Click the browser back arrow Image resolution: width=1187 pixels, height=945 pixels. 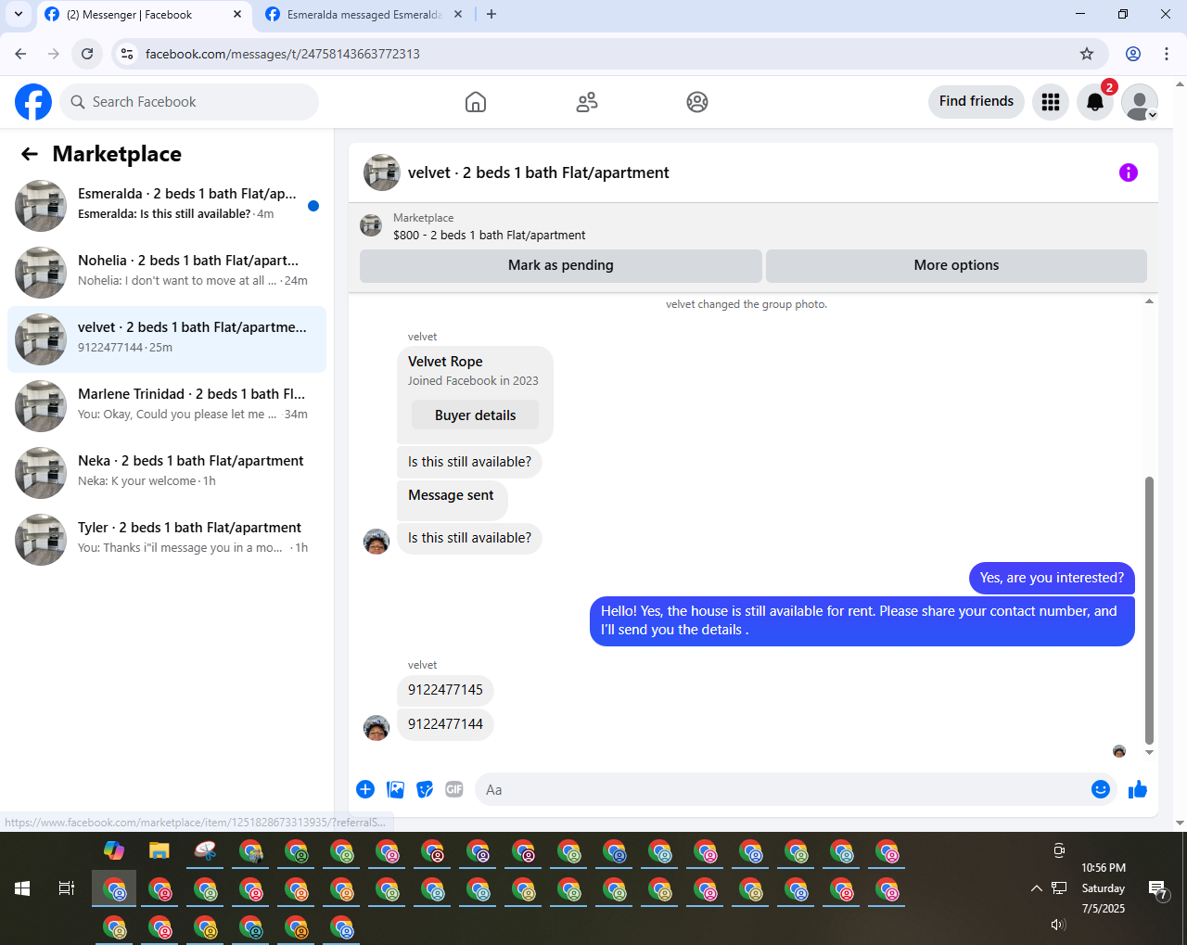tap(20, 54)
